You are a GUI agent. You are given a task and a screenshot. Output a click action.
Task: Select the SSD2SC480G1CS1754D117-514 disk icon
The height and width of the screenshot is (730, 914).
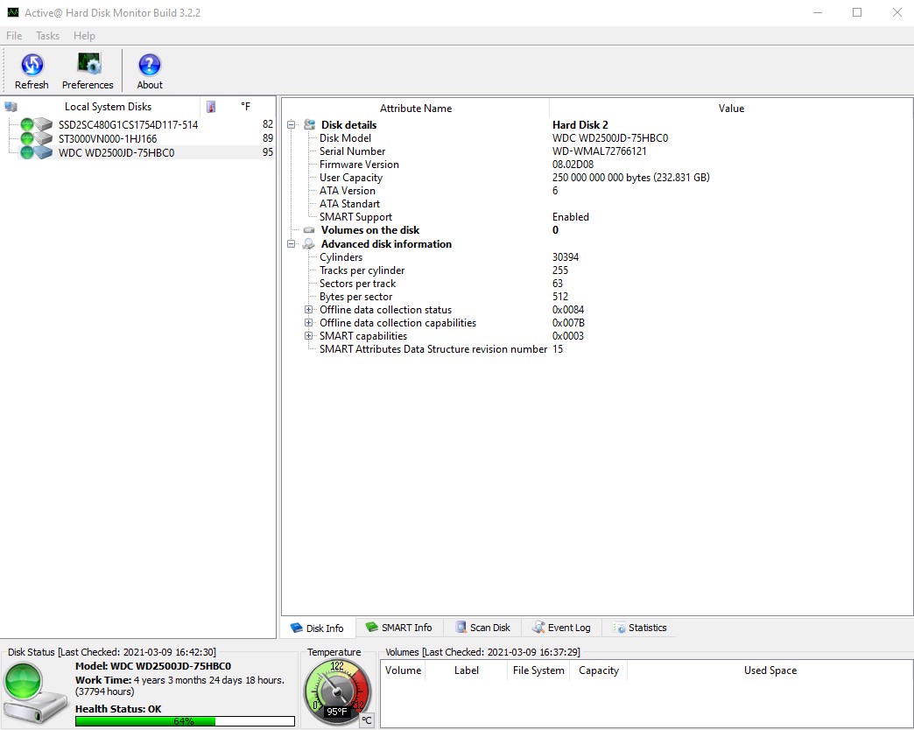[x=36, y=125]
